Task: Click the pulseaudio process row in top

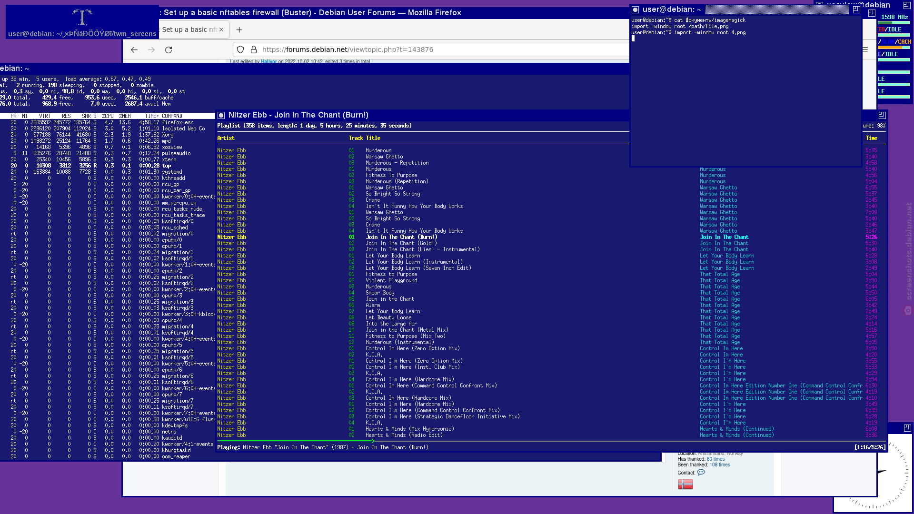Action: click(x=108, y=153)
